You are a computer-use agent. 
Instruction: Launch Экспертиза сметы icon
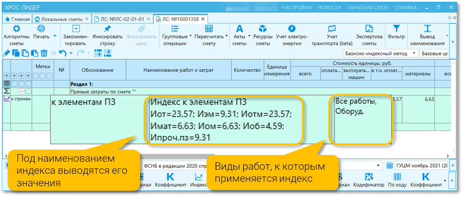[x=369, y=29]
